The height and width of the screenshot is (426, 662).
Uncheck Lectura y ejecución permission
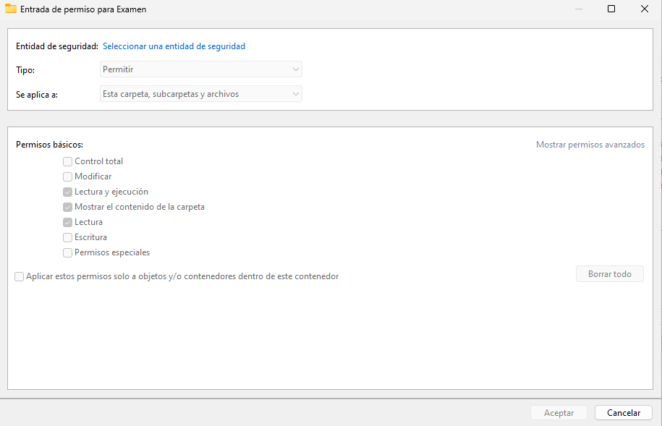pyautogui.click(x=68, y=192)
